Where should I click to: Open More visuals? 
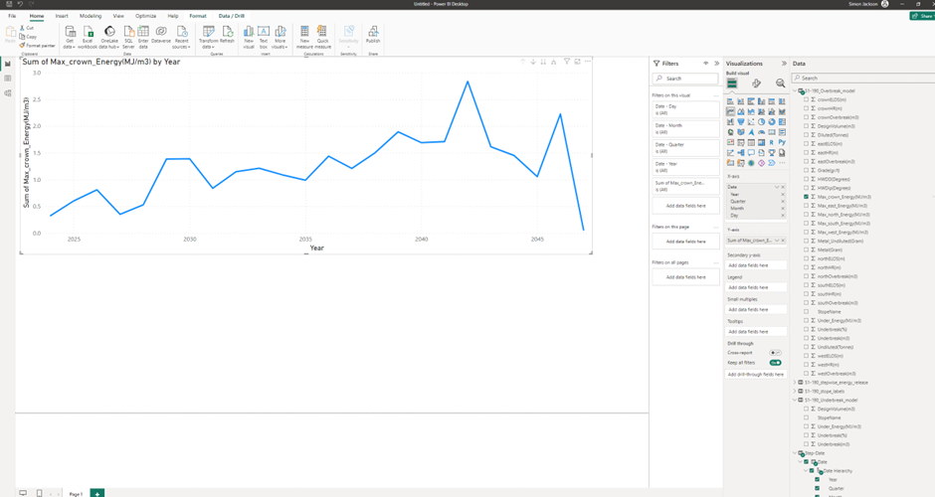pos(280,37)
